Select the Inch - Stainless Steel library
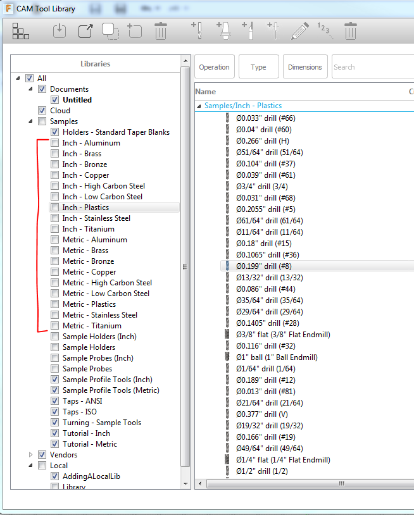This screenshot has height=515, width=414. click(96, 218)
